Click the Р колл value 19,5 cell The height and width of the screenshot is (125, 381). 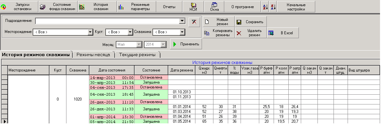point(281,121)
